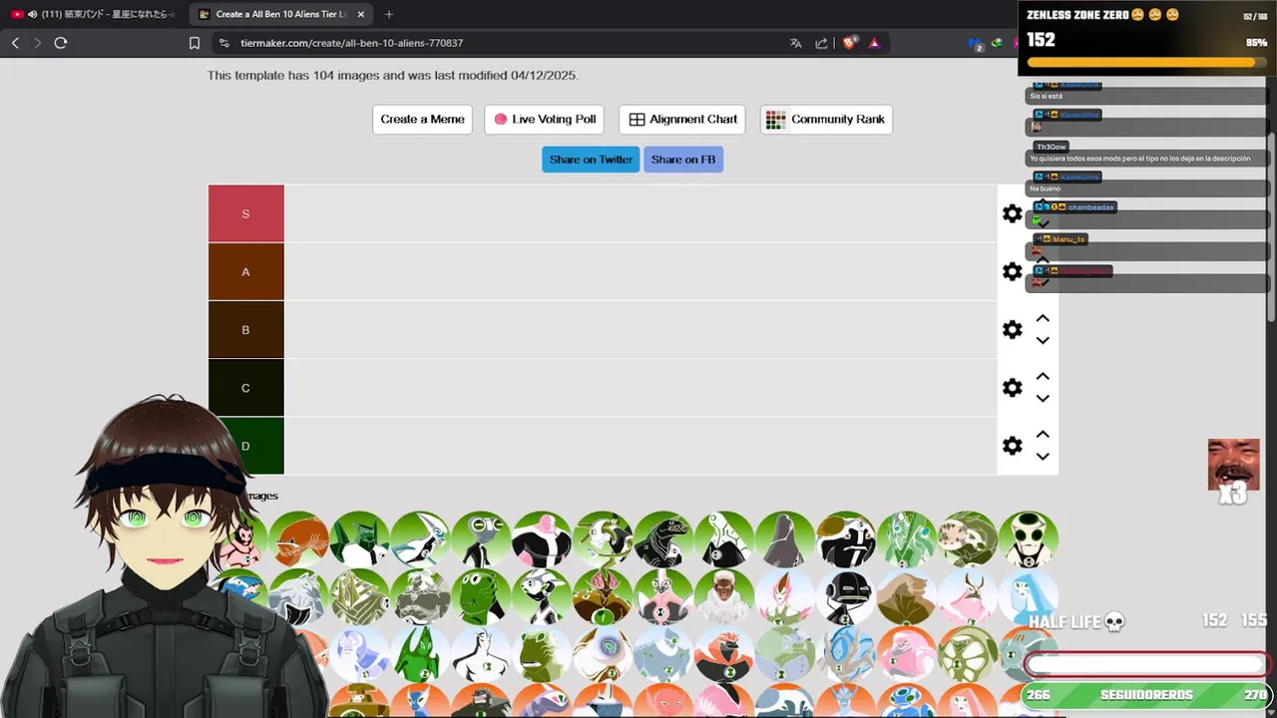Open the Alignment Chart
The image size is (1277, 718).
pos(682,120)
